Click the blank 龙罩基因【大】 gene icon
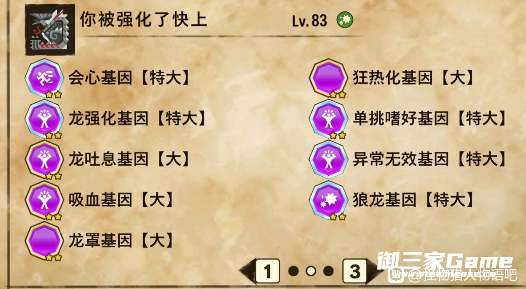This screenshot has width=526, height=289. tap(44, 240)
